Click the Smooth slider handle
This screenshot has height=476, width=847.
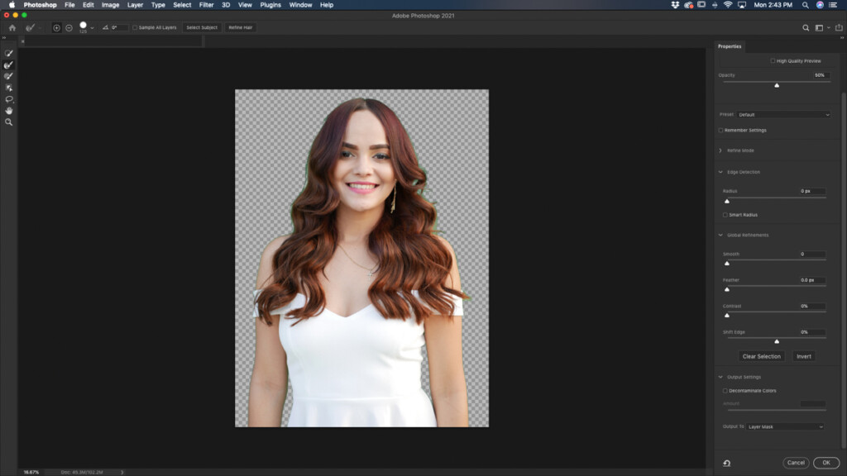click(x=727, y=264)
